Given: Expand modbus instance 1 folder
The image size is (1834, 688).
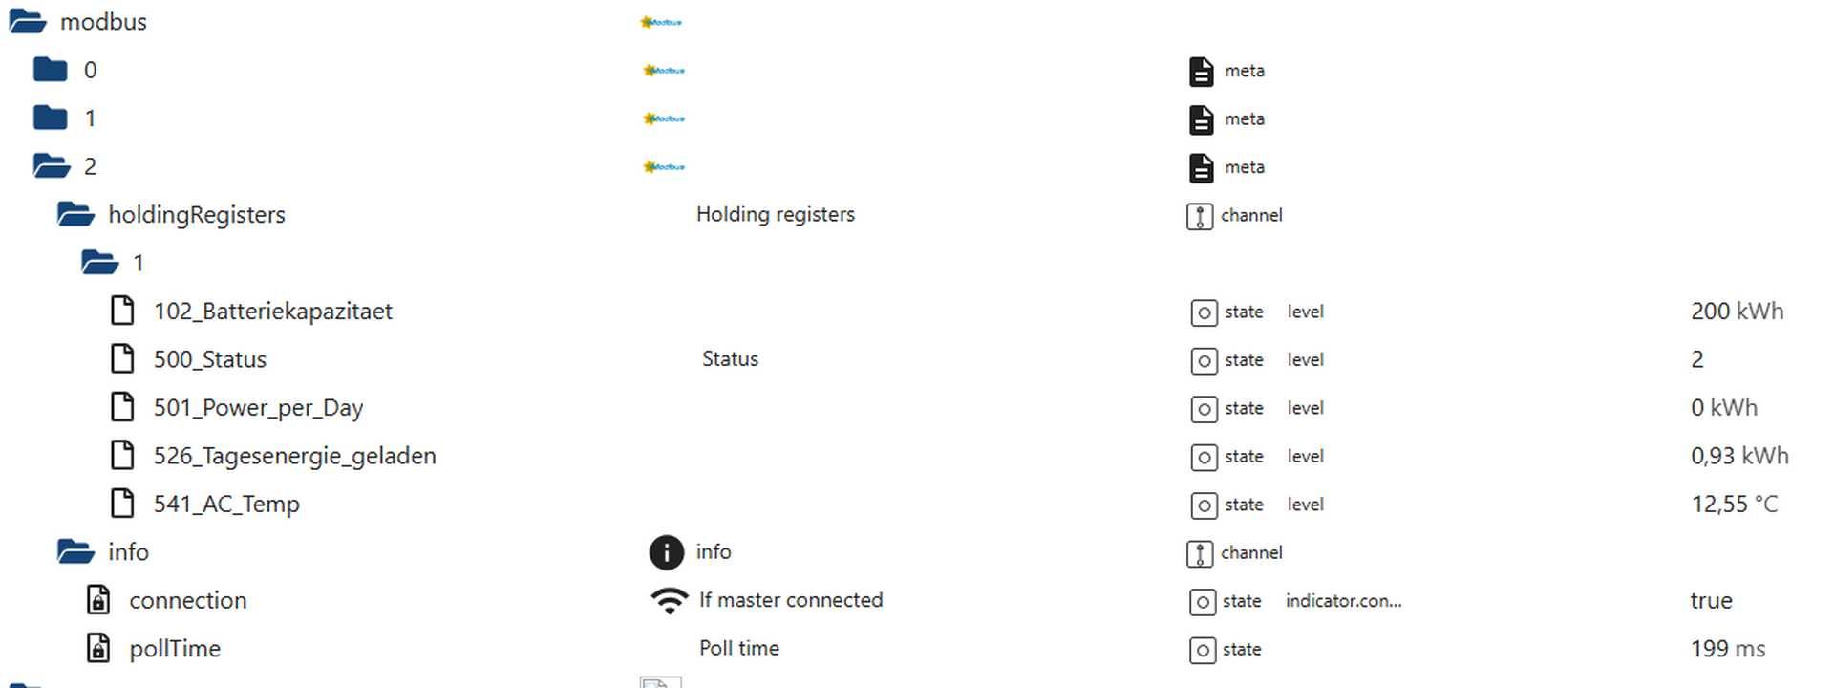Looking at the screenshot, I should [51, 118].
